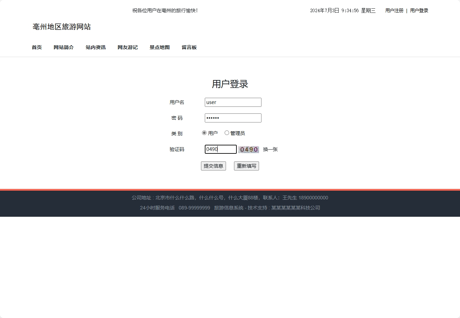This screenshot has width=460, height=318.
Task: Open the 用户注册 registration page
Action: click(x=394, y=10)
